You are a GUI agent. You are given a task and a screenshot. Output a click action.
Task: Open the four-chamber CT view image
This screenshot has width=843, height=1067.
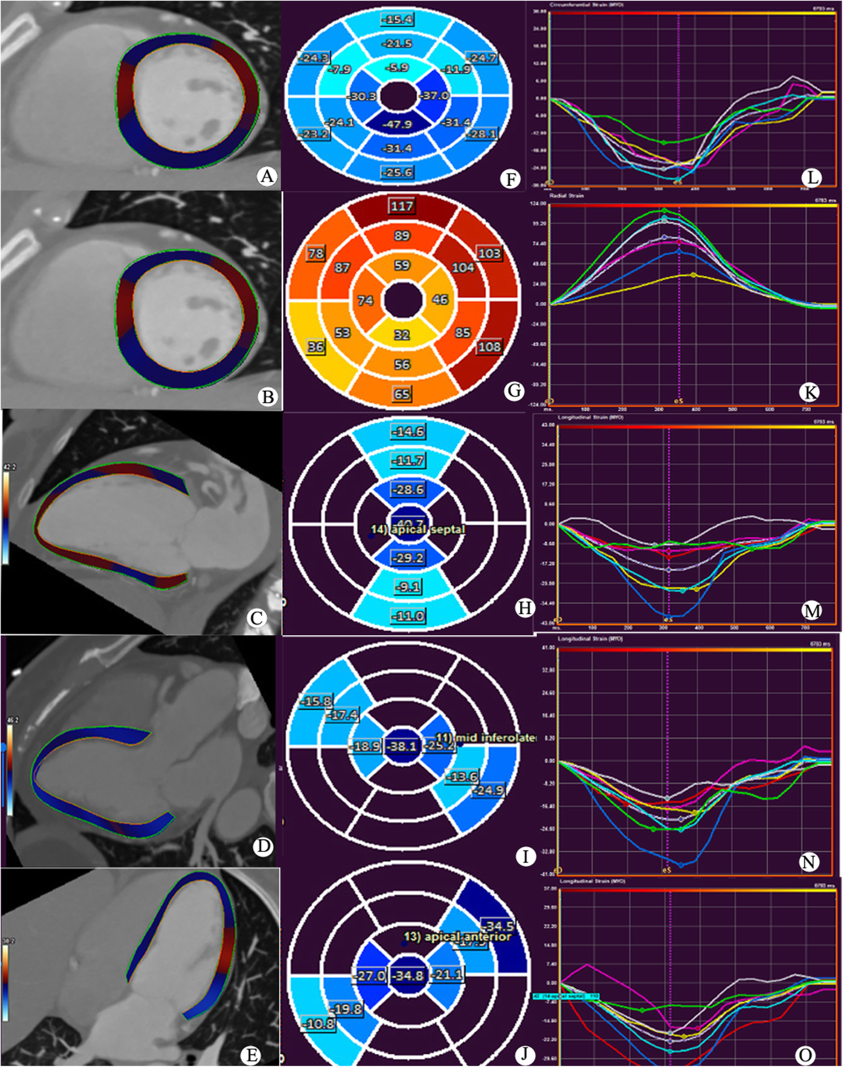[x=140, y=967]
